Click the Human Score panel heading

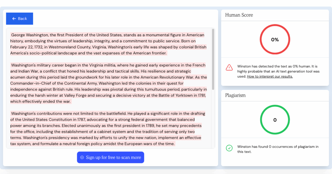tap(239, 15)
